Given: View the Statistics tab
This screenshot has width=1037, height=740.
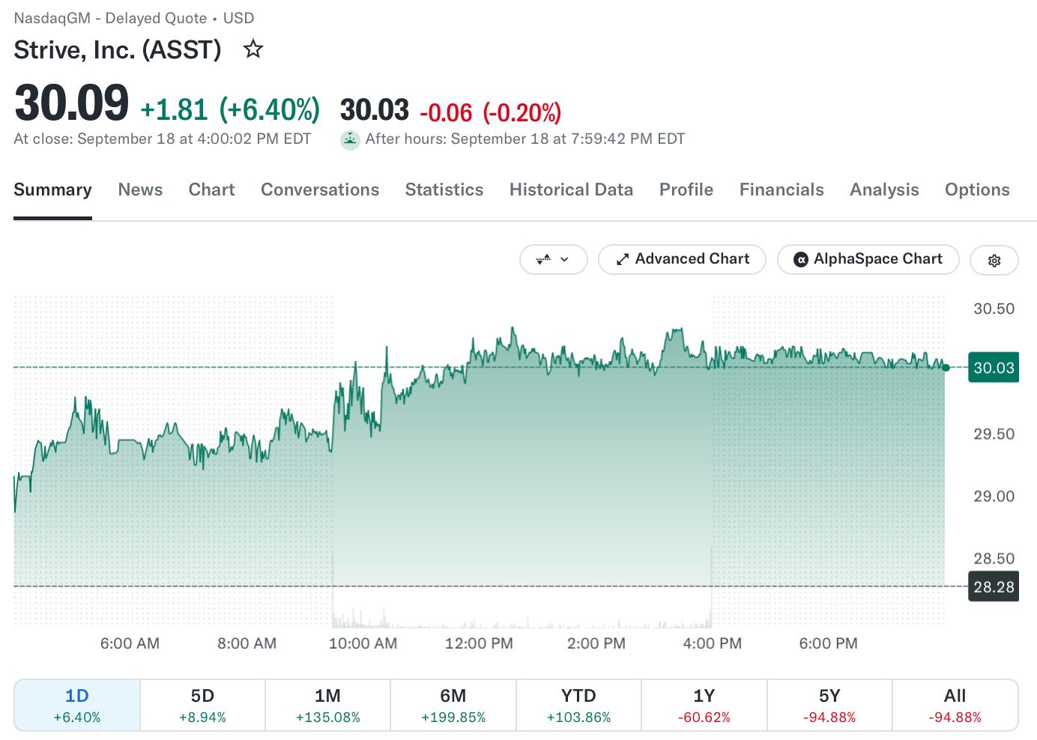Looking at the screenshot, I should click(x=444, y=190).
